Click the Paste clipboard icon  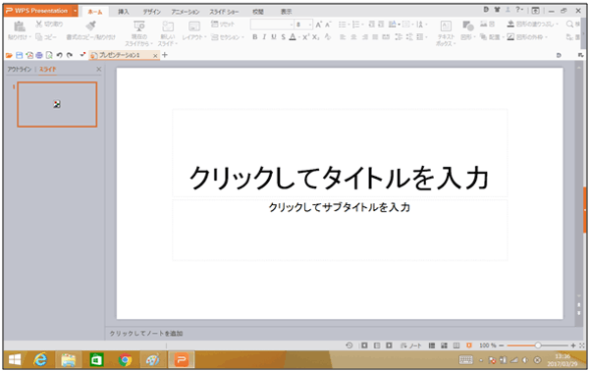(x=20, y=26)
